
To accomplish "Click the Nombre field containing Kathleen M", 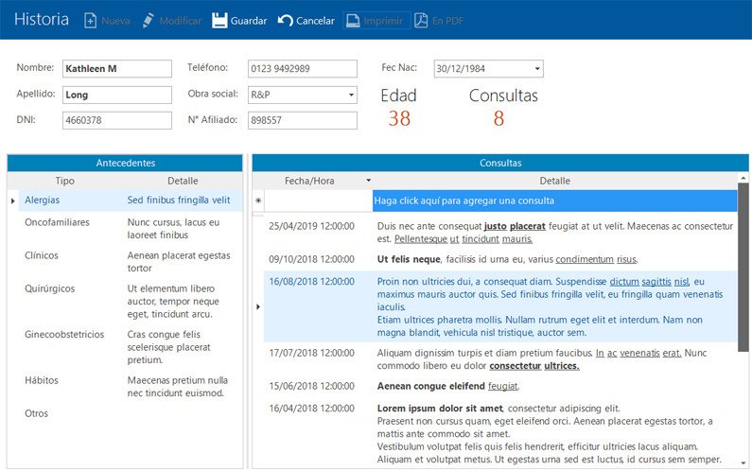I will (116, 69).
